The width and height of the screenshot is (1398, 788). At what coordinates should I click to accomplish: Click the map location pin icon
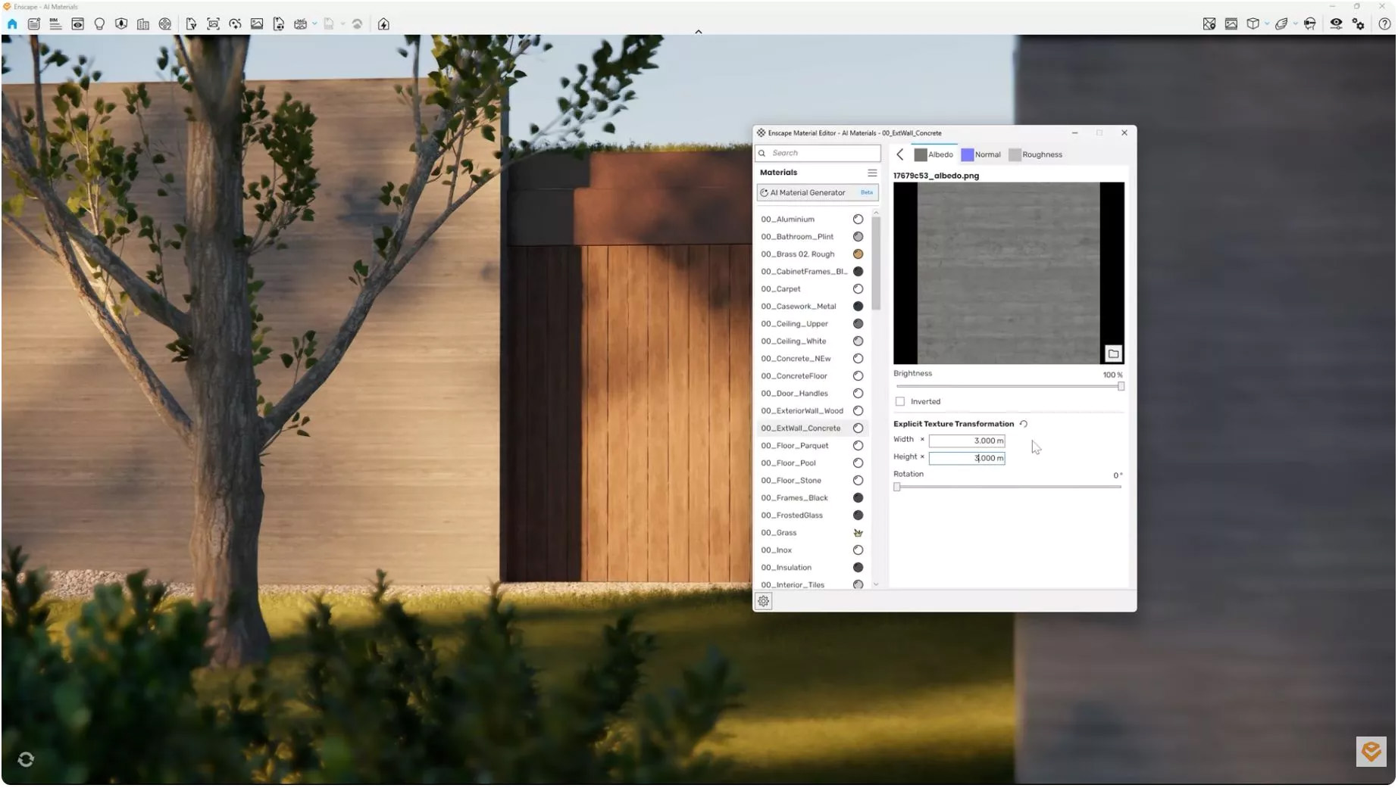coord(1209,24)
